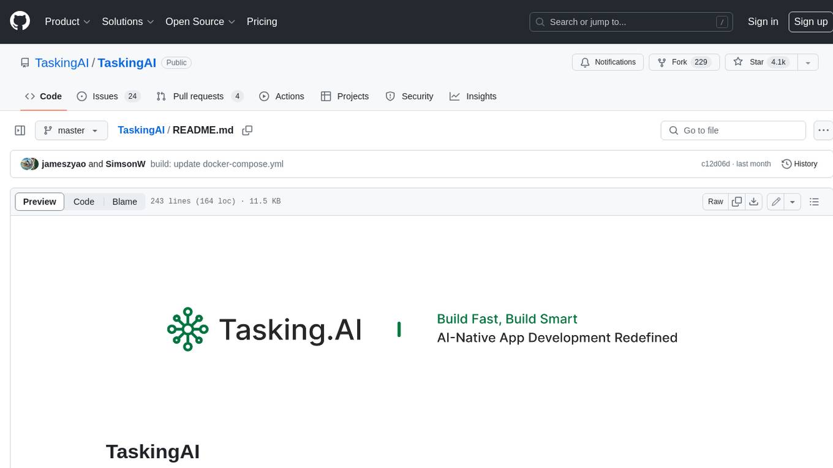Switch to the Code tab

pyautogui.click(x=43, y=96)
